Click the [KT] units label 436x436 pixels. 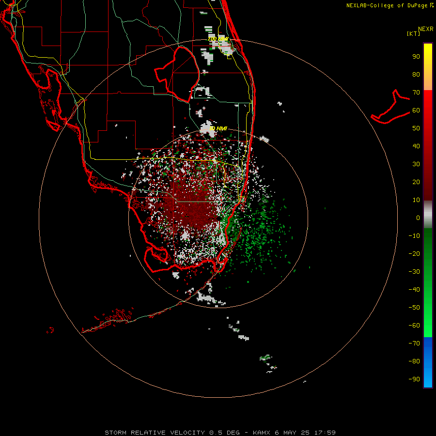(414, 33)
